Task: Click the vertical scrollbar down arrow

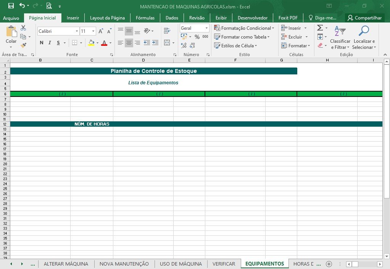Action: 387,256
